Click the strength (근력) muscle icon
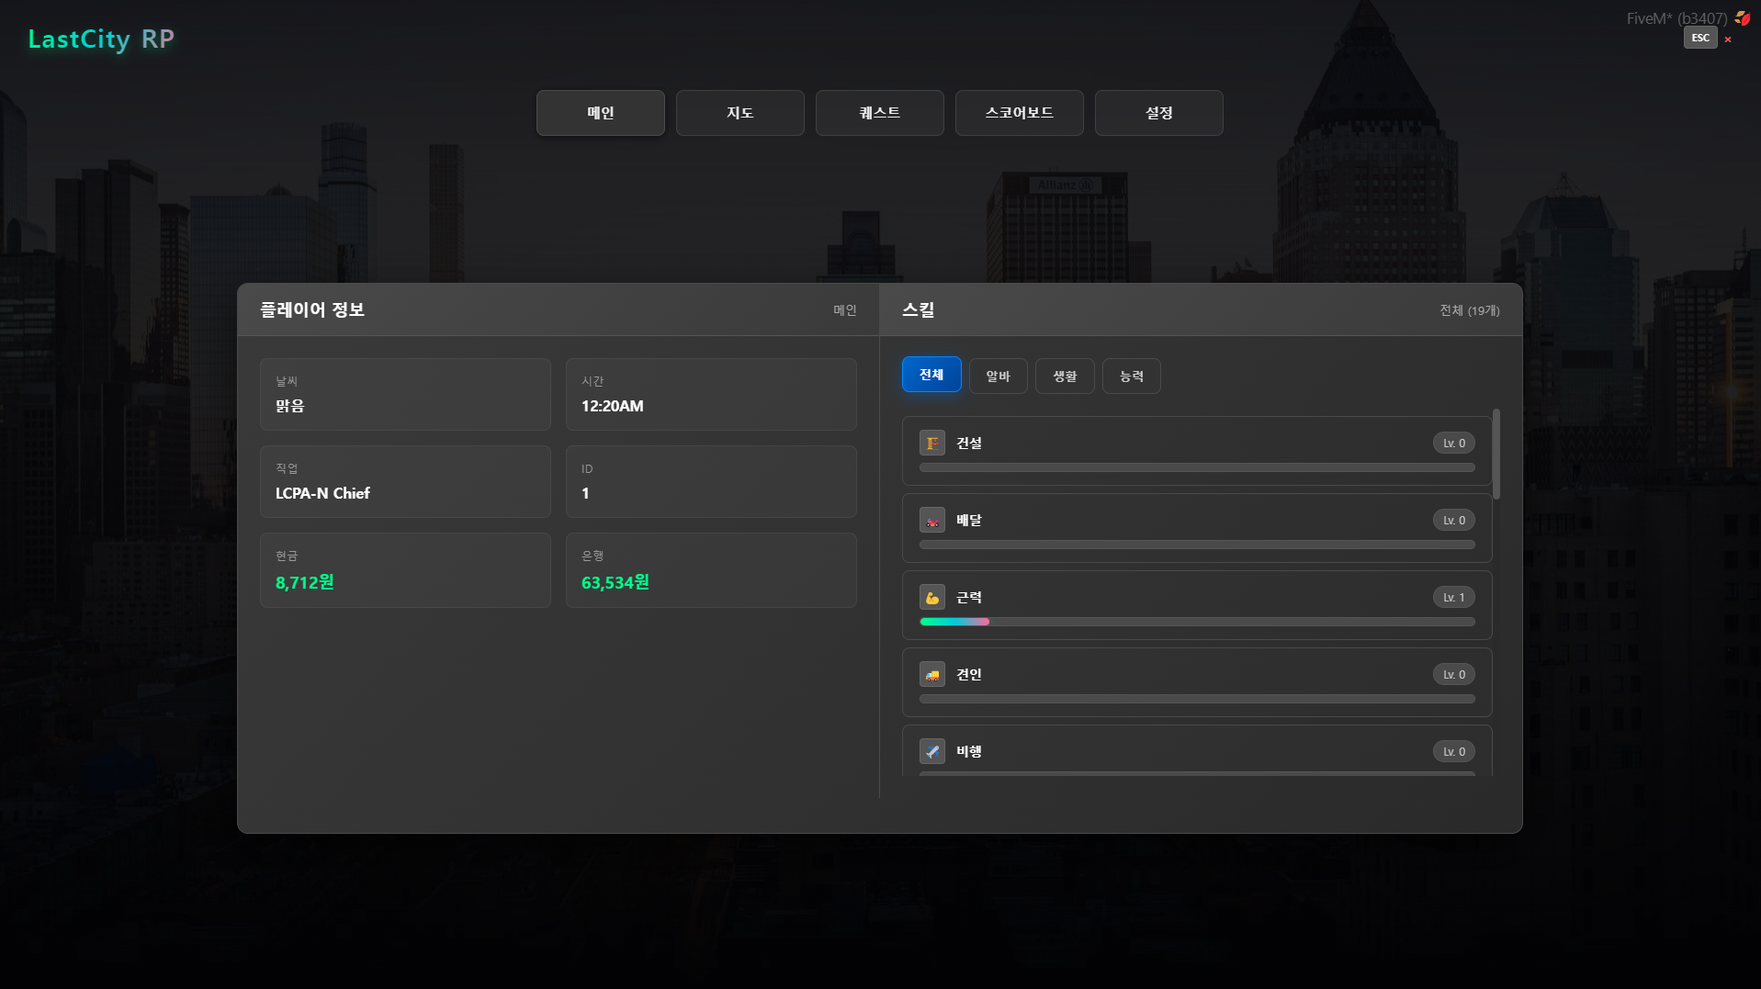The height and width of the screenshot is (989, 1761). point(931,598)
